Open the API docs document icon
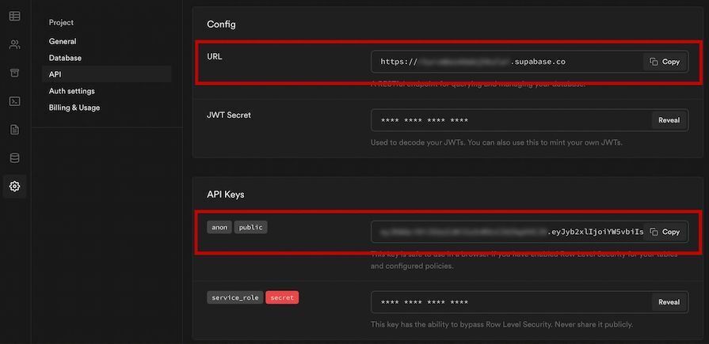This screenshot has height=344, width=709. pos(14,130)
